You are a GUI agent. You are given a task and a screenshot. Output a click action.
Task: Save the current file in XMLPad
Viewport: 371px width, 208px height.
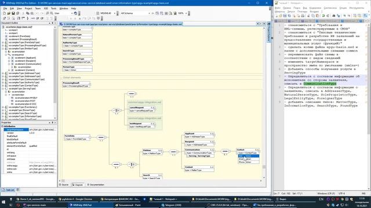click(x=13, y=13)
